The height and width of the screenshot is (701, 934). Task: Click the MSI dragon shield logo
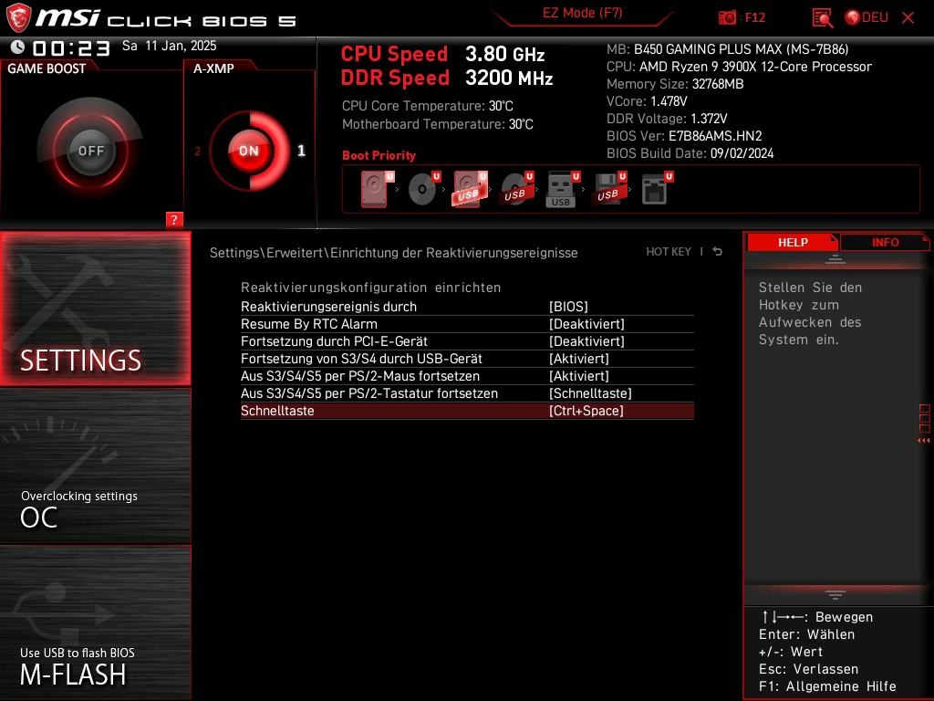[18, 17]
